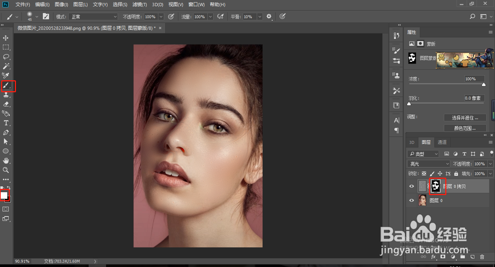Click the 颜色范围 button

[465, 128]
